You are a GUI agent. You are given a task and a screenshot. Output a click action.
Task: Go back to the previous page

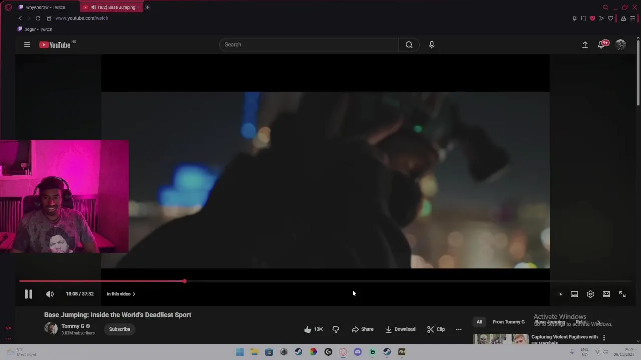click(x=20, y=18)
